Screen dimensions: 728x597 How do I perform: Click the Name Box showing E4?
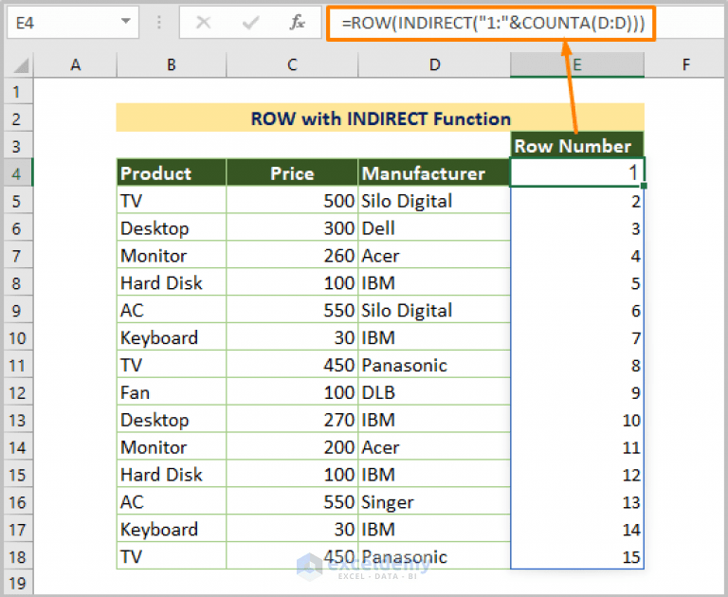click(73, 22)
